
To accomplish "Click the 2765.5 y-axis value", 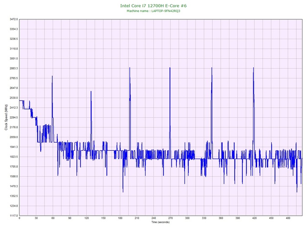I will [x=14, y=78].
